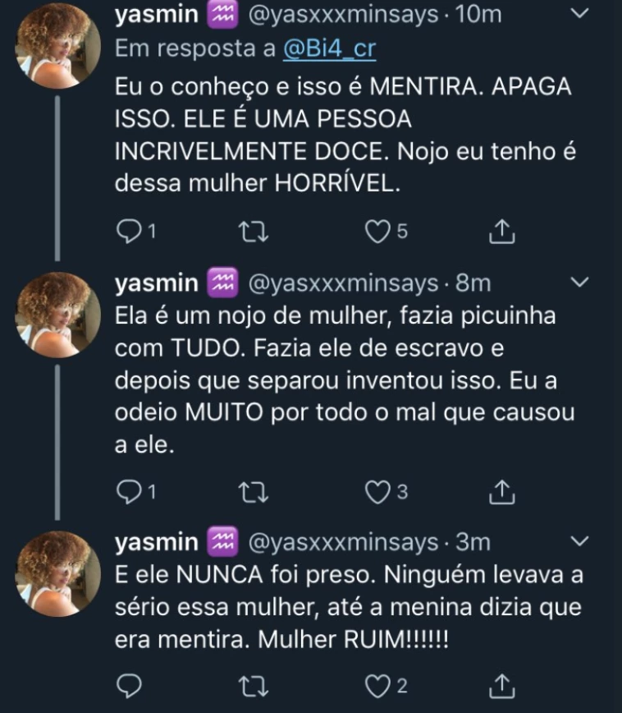Share the tweet posted 3m ago
The image size is (622, 713).
point(501,685)
